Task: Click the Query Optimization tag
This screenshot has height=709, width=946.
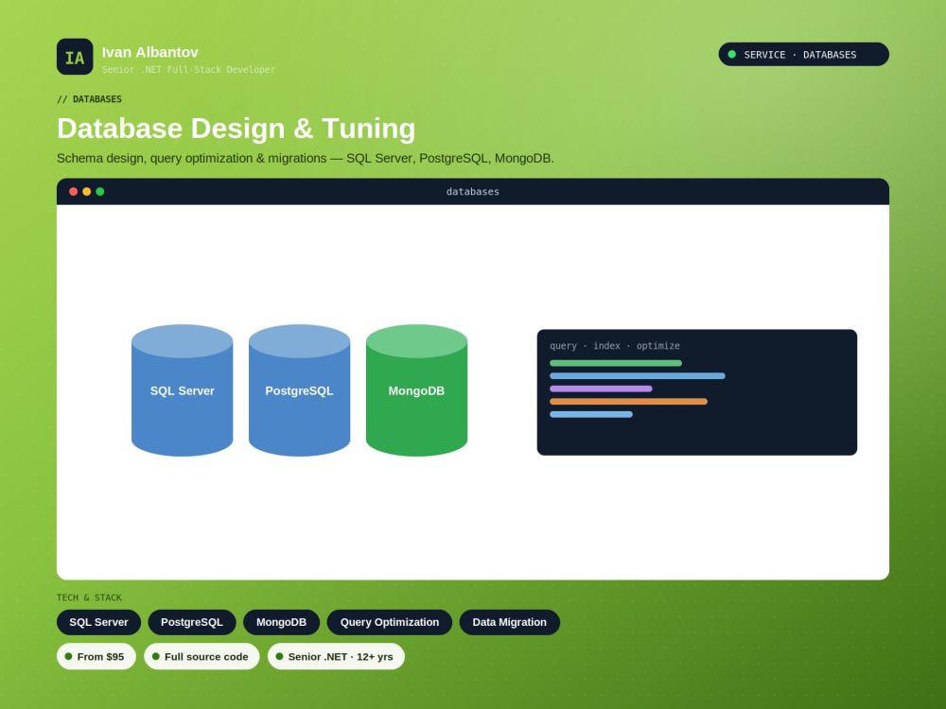Action: point(389,622)
